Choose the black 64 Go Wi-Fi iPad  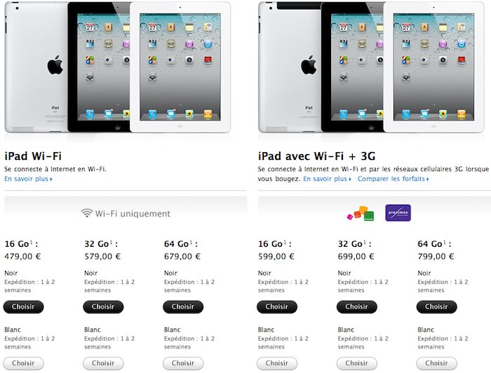coord(183,306)
